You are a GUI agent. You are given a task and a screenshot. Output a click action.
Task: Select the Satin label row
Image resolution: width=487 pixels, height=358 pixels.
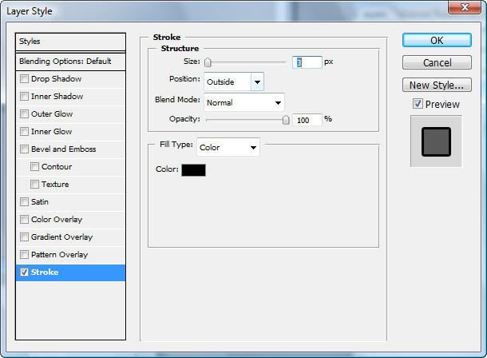pos(70,202)
